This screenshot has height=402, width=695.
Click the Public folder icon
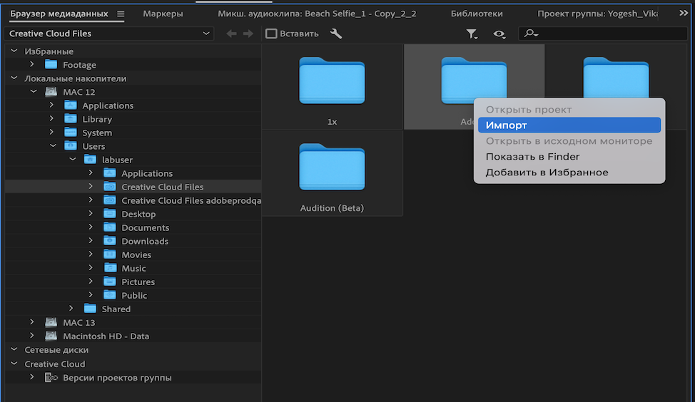(109, 295)
